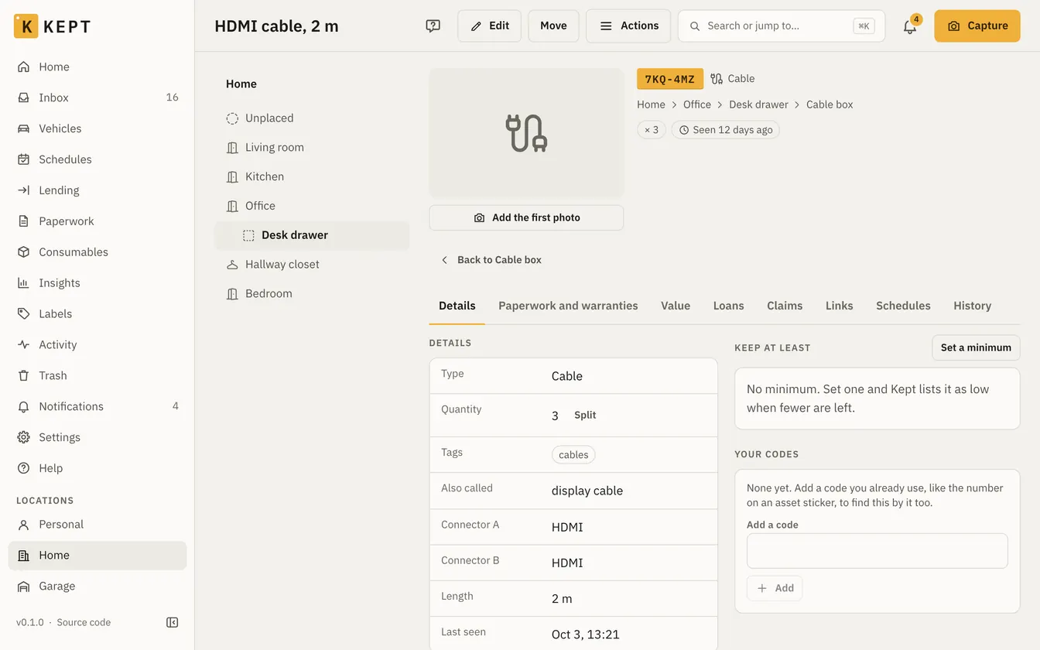Open the Actions menu
The height and width of the screenshot is (650, 1040).
[628, 26]
